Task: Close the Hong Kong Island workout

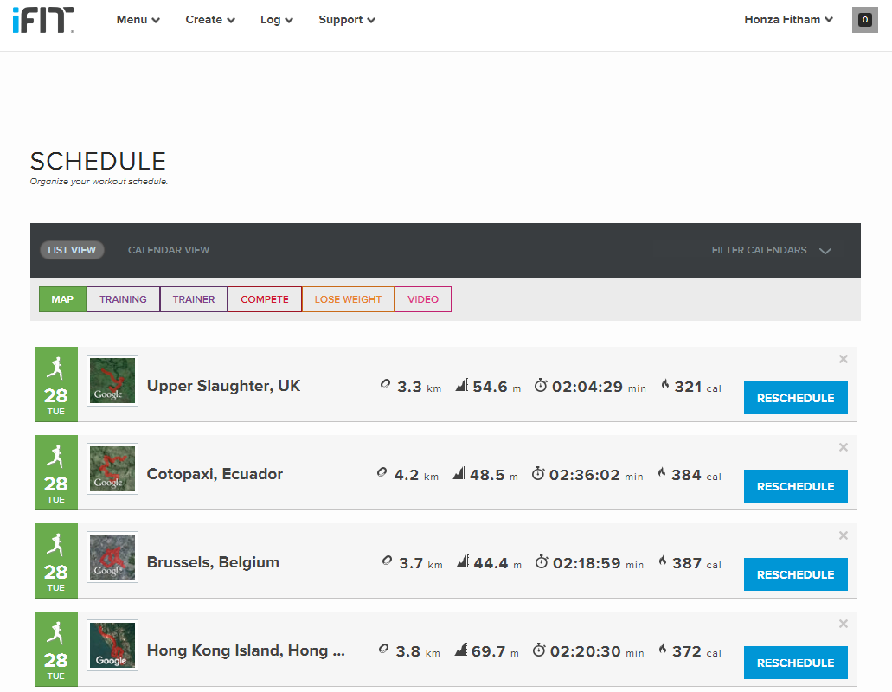Action: click(844, 624)
